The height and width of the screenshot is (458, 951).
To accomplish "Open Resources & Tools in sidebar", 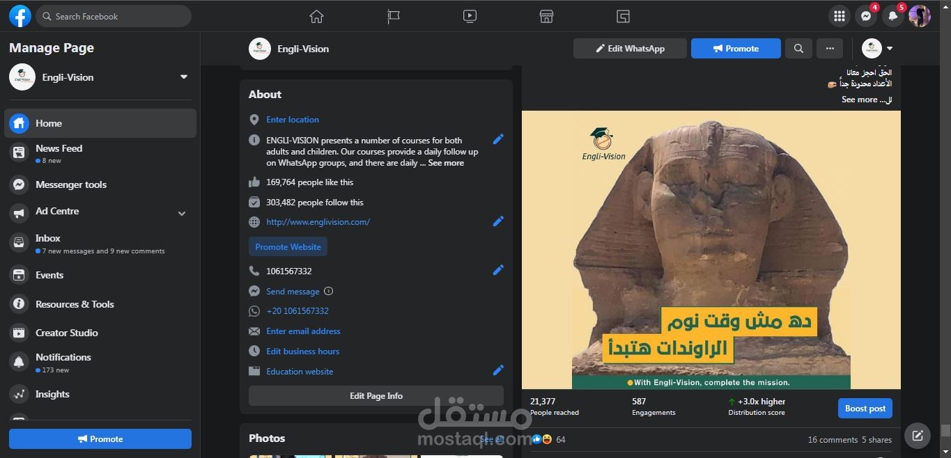I will (x=101, y=304).
